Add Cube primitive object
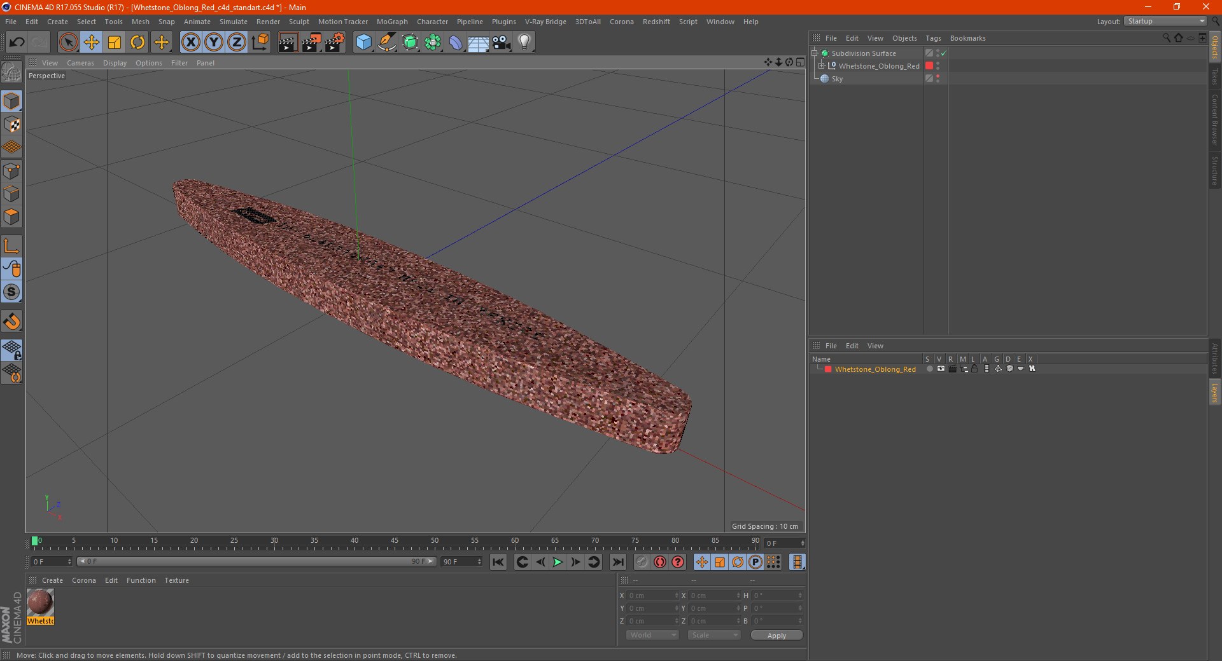 pyautogui.click(x=363, y=43)
